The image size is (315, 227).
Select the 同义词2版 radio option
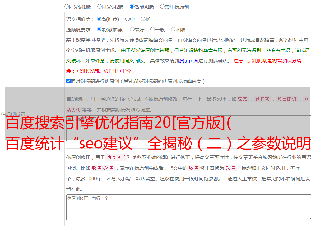99,7
